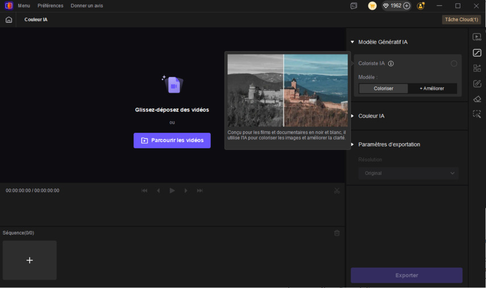Switch model to + Améliorer
Screen dimensions: 486x288
point(432,89)
